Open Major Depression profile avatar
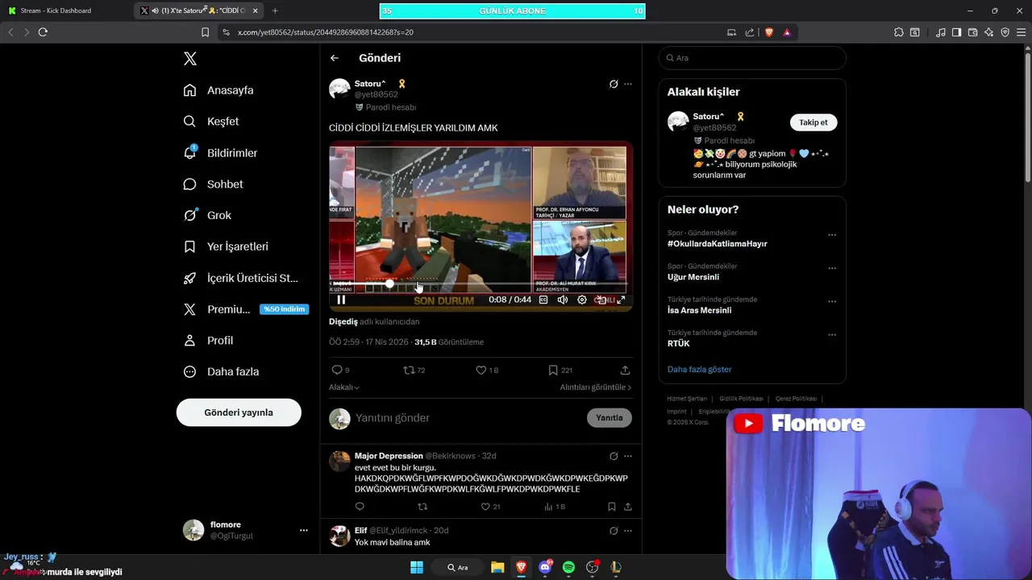Image resolution: width=1032 pixels, height=580 pixels. coord(339,461)
